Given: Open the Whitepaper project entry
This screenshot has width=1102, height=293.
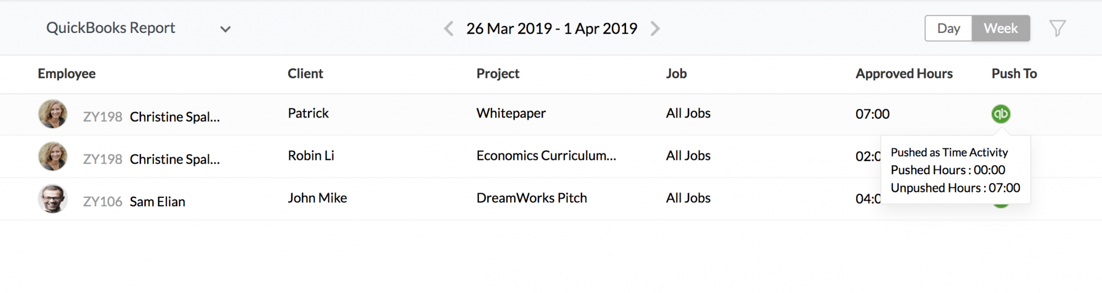Looking at the screenshot, I should point(511,113).
